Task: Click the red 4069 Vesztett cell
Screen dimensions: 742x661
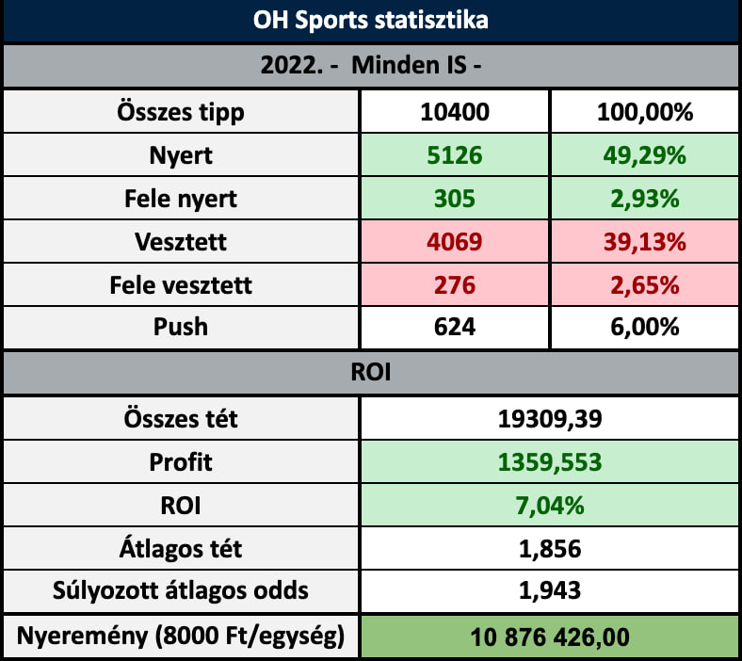Action: click(x=456, y=242)
